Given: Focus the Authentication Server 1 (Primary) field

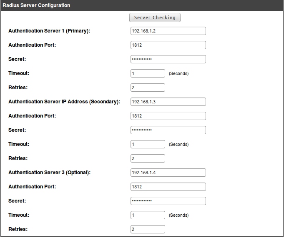Looking at the screenshot, I should (x=168, y=31).
